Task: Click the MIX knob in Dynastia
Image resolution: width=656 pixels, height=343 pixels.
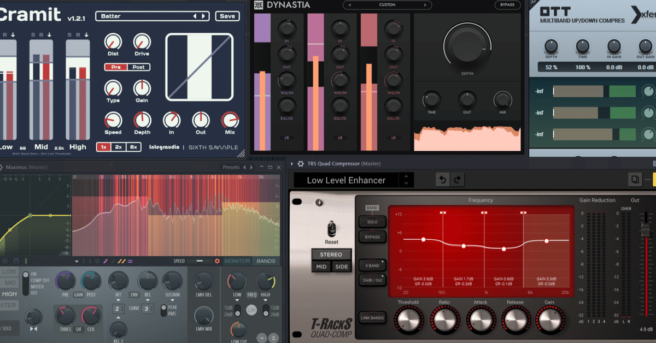Action: [502, 99]
